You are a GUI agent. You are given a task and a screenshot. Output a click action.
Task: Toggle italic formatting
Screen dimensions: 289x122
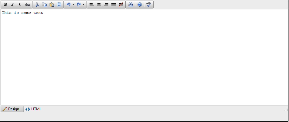(12, 5)
